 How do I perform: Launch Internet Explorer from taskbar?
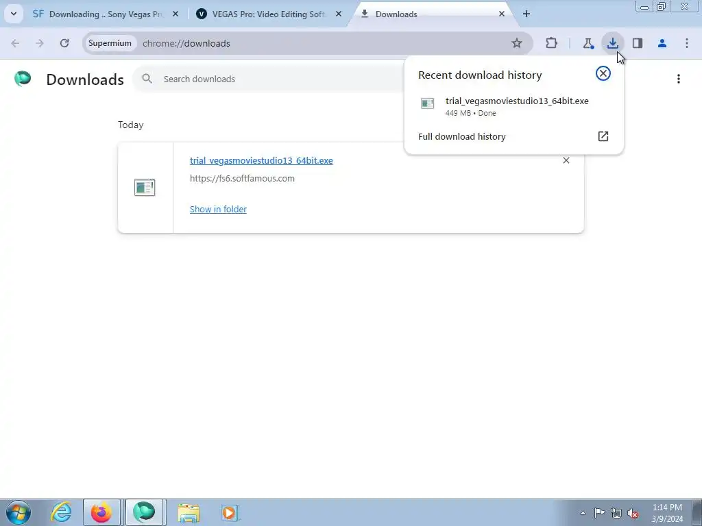61,512
